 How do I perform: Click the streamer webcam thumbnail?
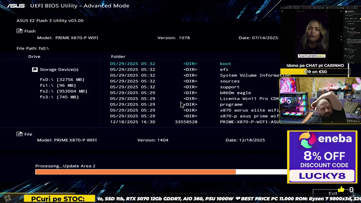coord(320,101)
